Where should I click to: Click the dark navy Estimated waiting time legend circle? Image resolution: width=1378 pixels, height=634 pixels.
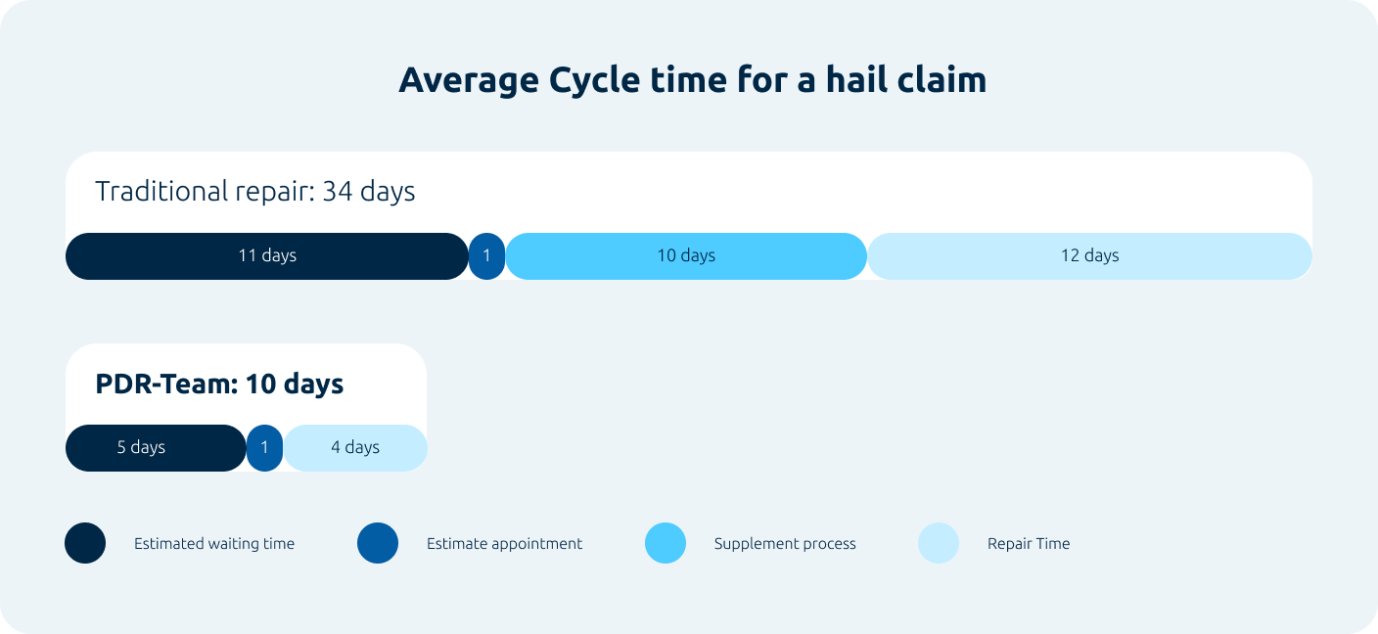(x=85, y=543)
